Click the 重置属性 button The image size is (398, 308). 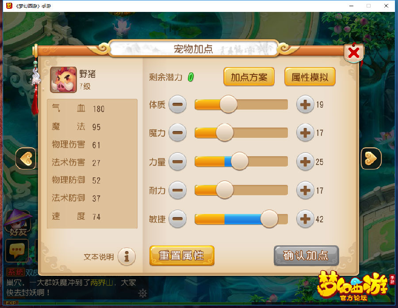point(182,255)
